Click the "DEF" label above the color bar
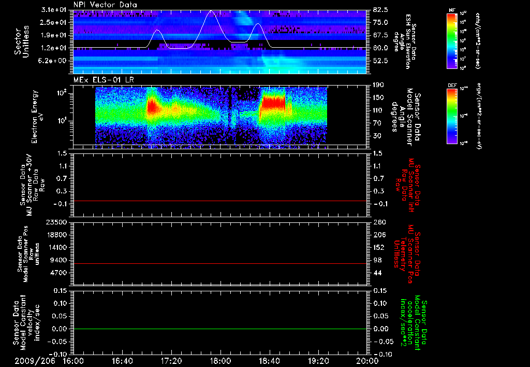This screenshot has width=530, height=367. 452,86
